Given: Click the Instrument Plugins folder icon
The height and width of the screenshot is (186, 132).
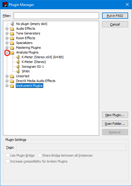Looking at the screenshot, I should (12, 86).
